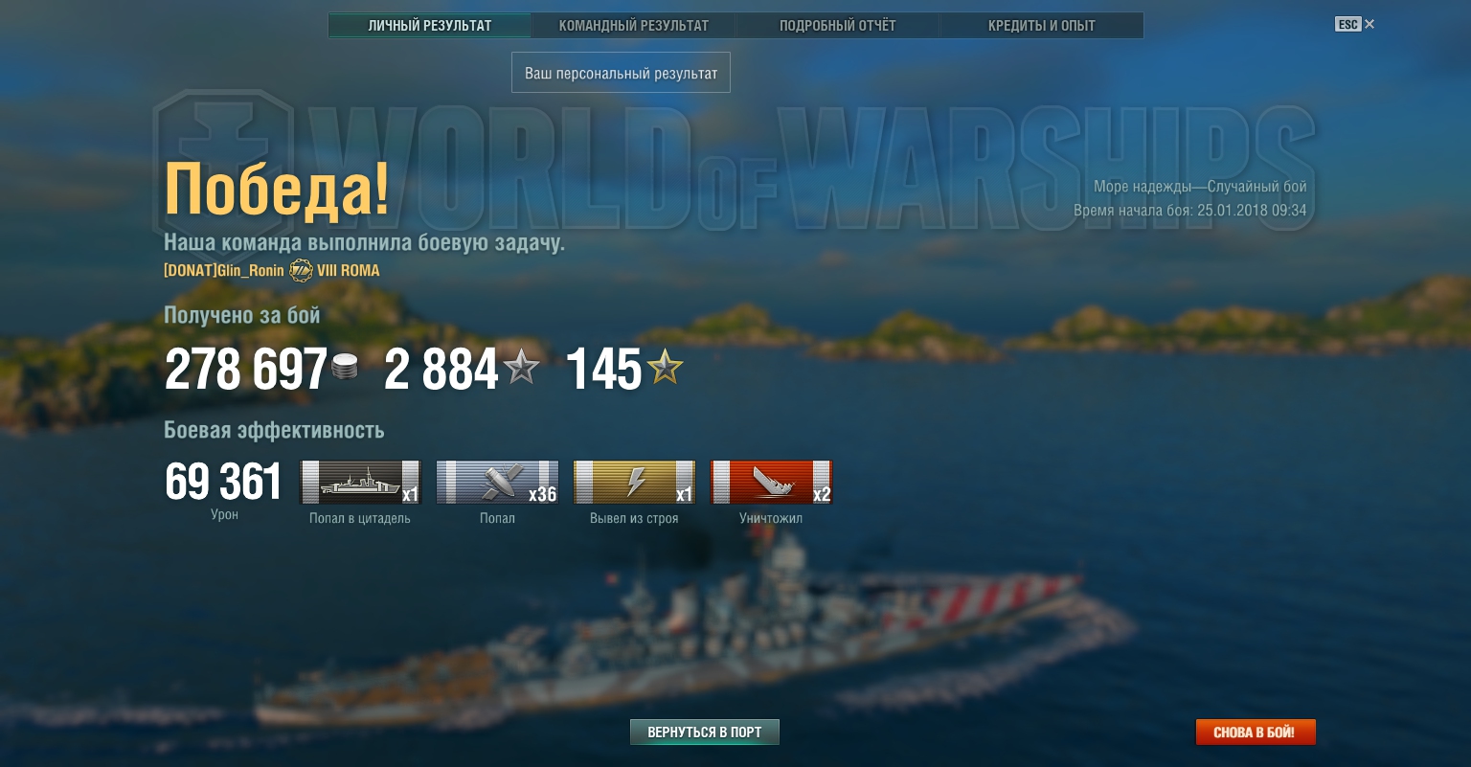Screen dimensions: 1471x767
Task: Click the shell hits ribbon x36
Action: 497,482
